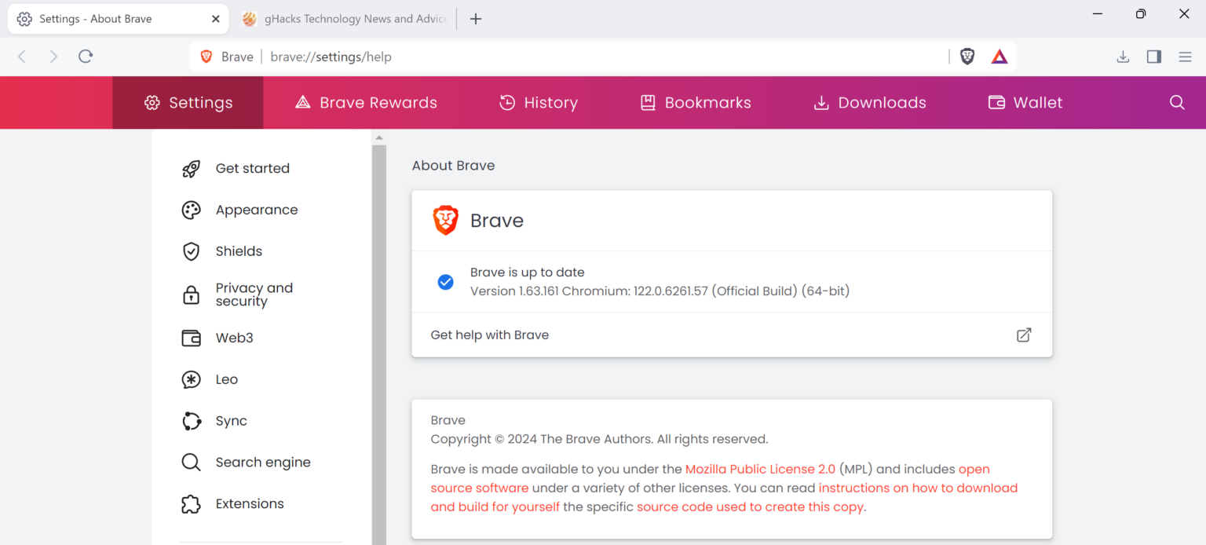The image size is (1206, 545).
Task: Open the Bookmarks section in the top bar
Action: coord(695,102)
